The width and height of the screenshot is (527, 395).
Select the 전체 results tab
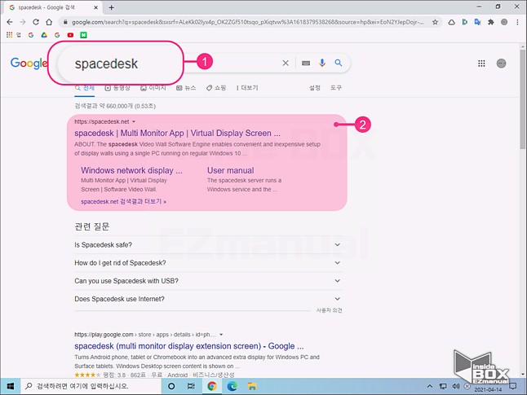coord(85,88)
